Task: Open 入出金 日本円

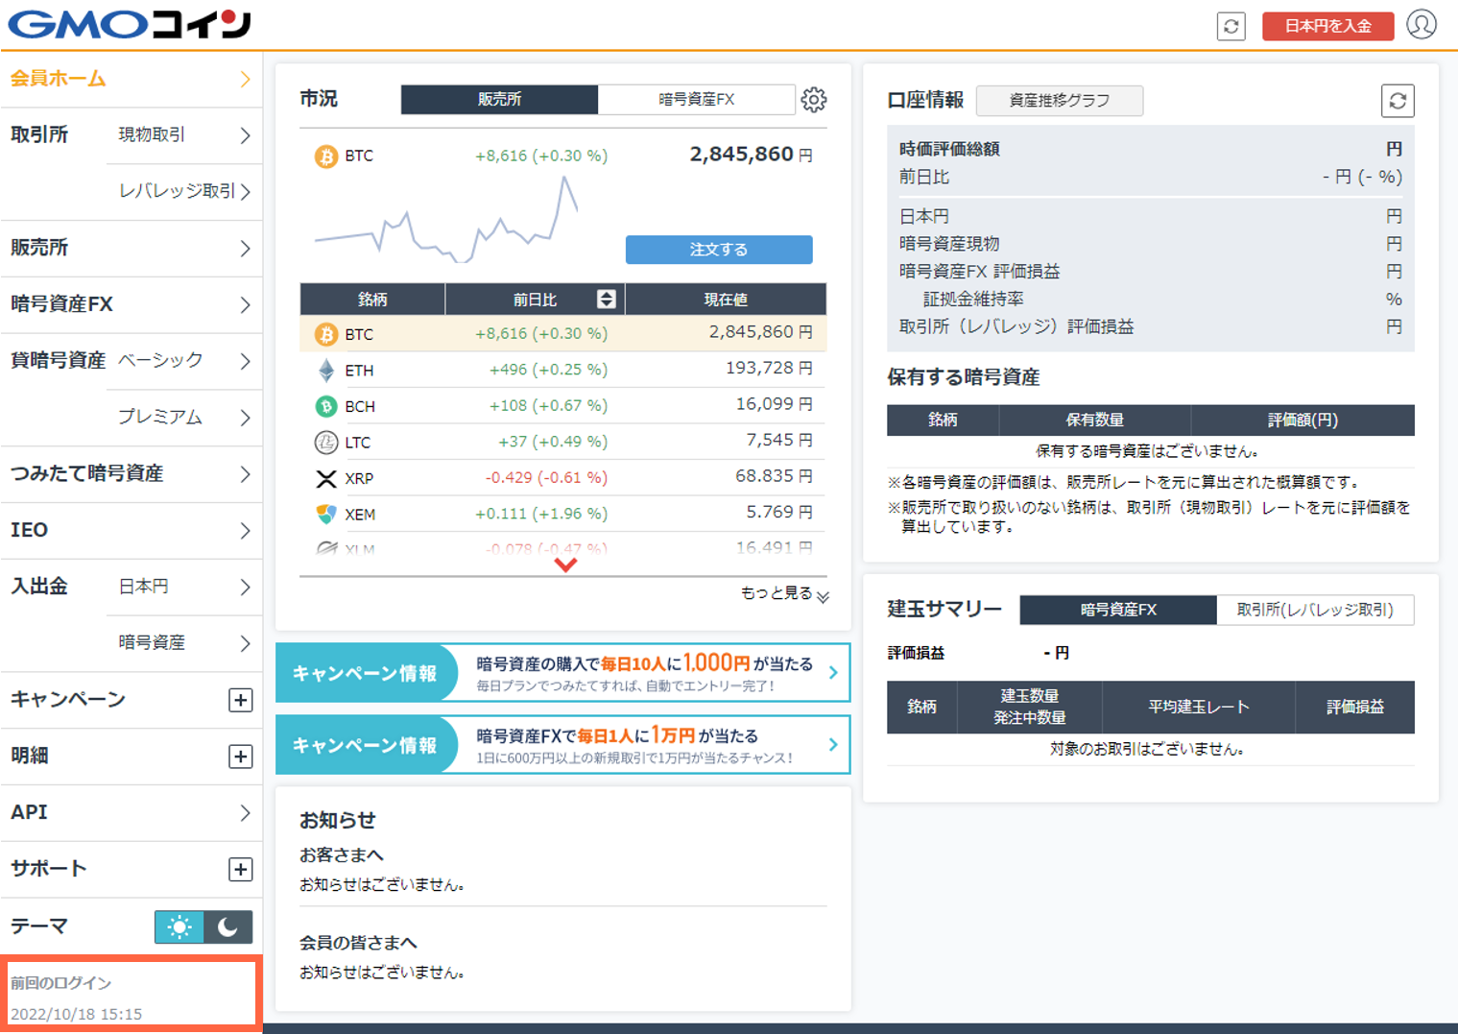Action: 184,587
